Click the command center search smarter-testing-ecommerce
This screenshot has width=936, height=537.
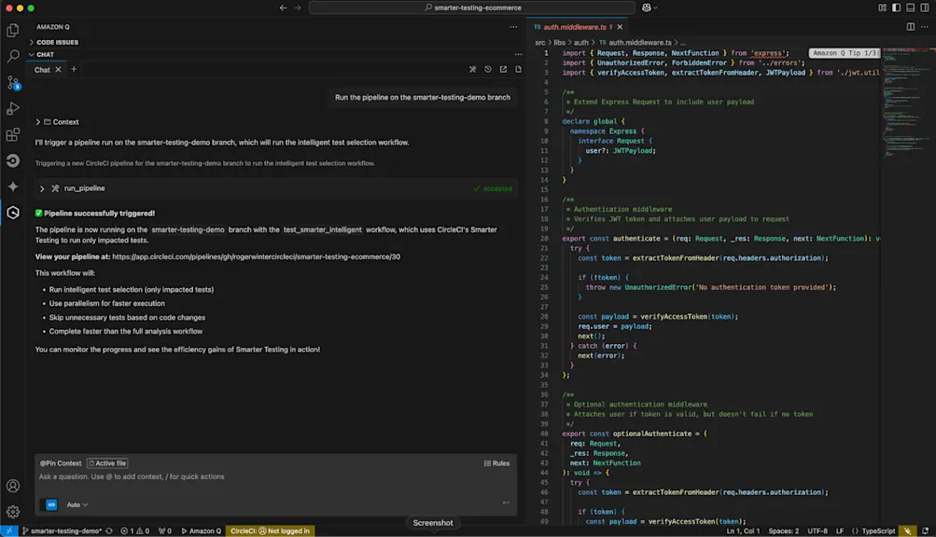[x=472, y=7]
